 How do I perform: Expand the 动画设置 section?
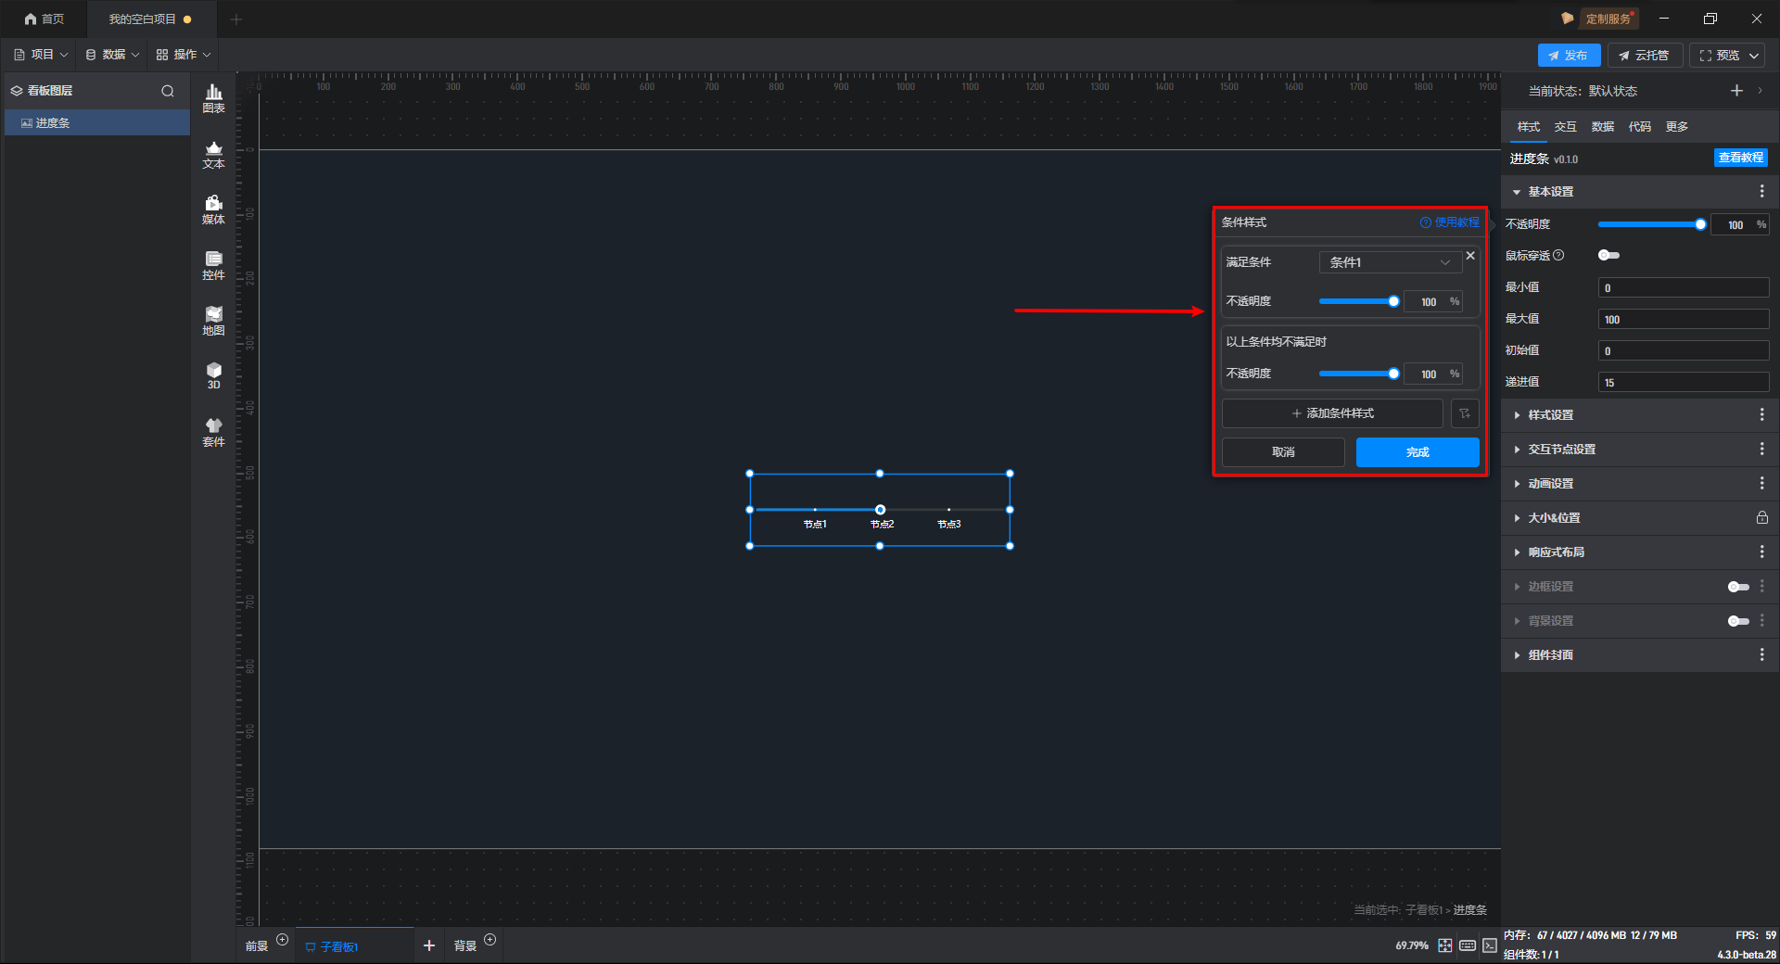(1551, 484)
